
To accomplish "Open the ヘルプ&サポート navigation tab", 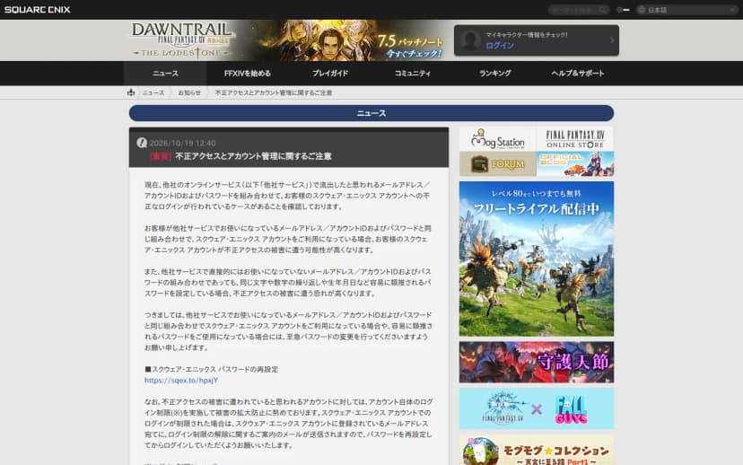I will click(x=578, y=73).
